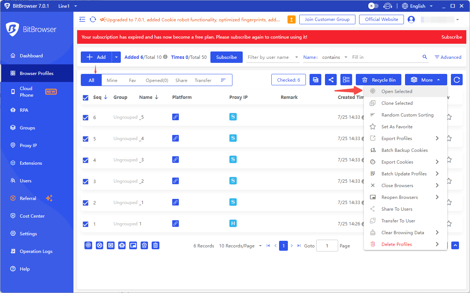Image resolution: width=470 pixels, height=293 pixels.
Task: Open Advanced filter options
Action: [x=448, y=57]
